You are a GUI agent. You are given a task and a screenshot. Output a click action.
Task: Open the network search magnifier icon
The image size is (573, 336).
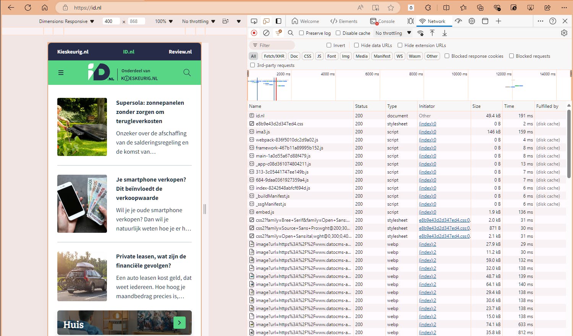pos(291,33)
